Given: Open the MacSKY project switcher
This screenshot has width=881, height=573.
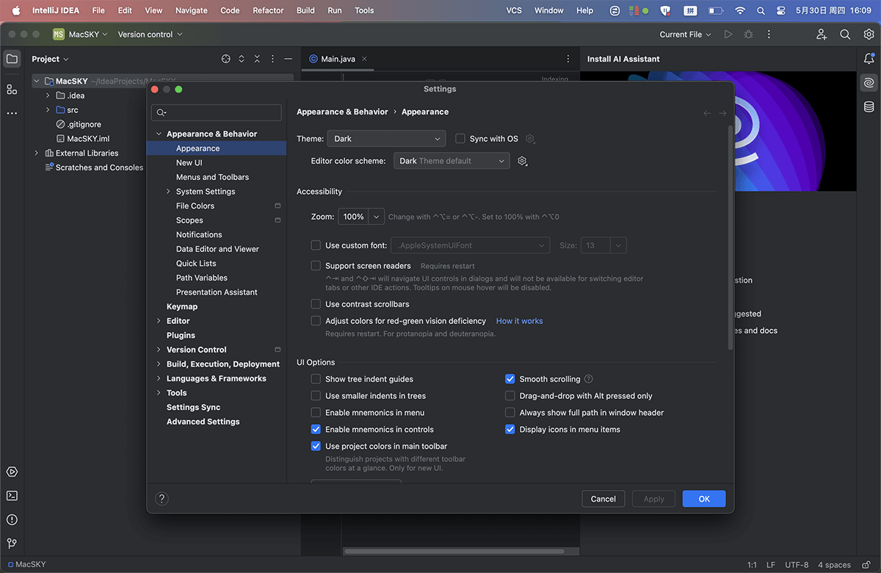Looking at the screenshot, I should click(80, 35).
